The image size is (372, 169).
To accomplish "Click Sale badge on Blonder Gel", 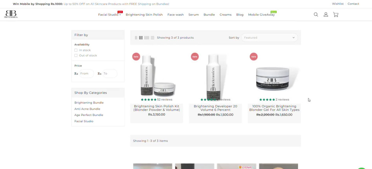I will coord(254,57).
